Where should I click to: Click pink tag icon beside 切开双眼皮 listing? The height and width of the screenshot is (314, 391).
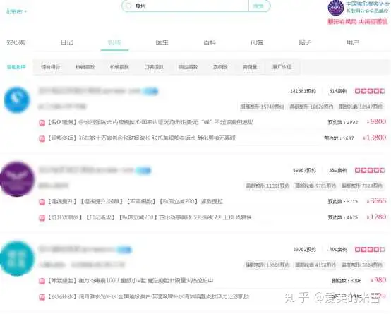pyautogui.click(x=42, y=217)
